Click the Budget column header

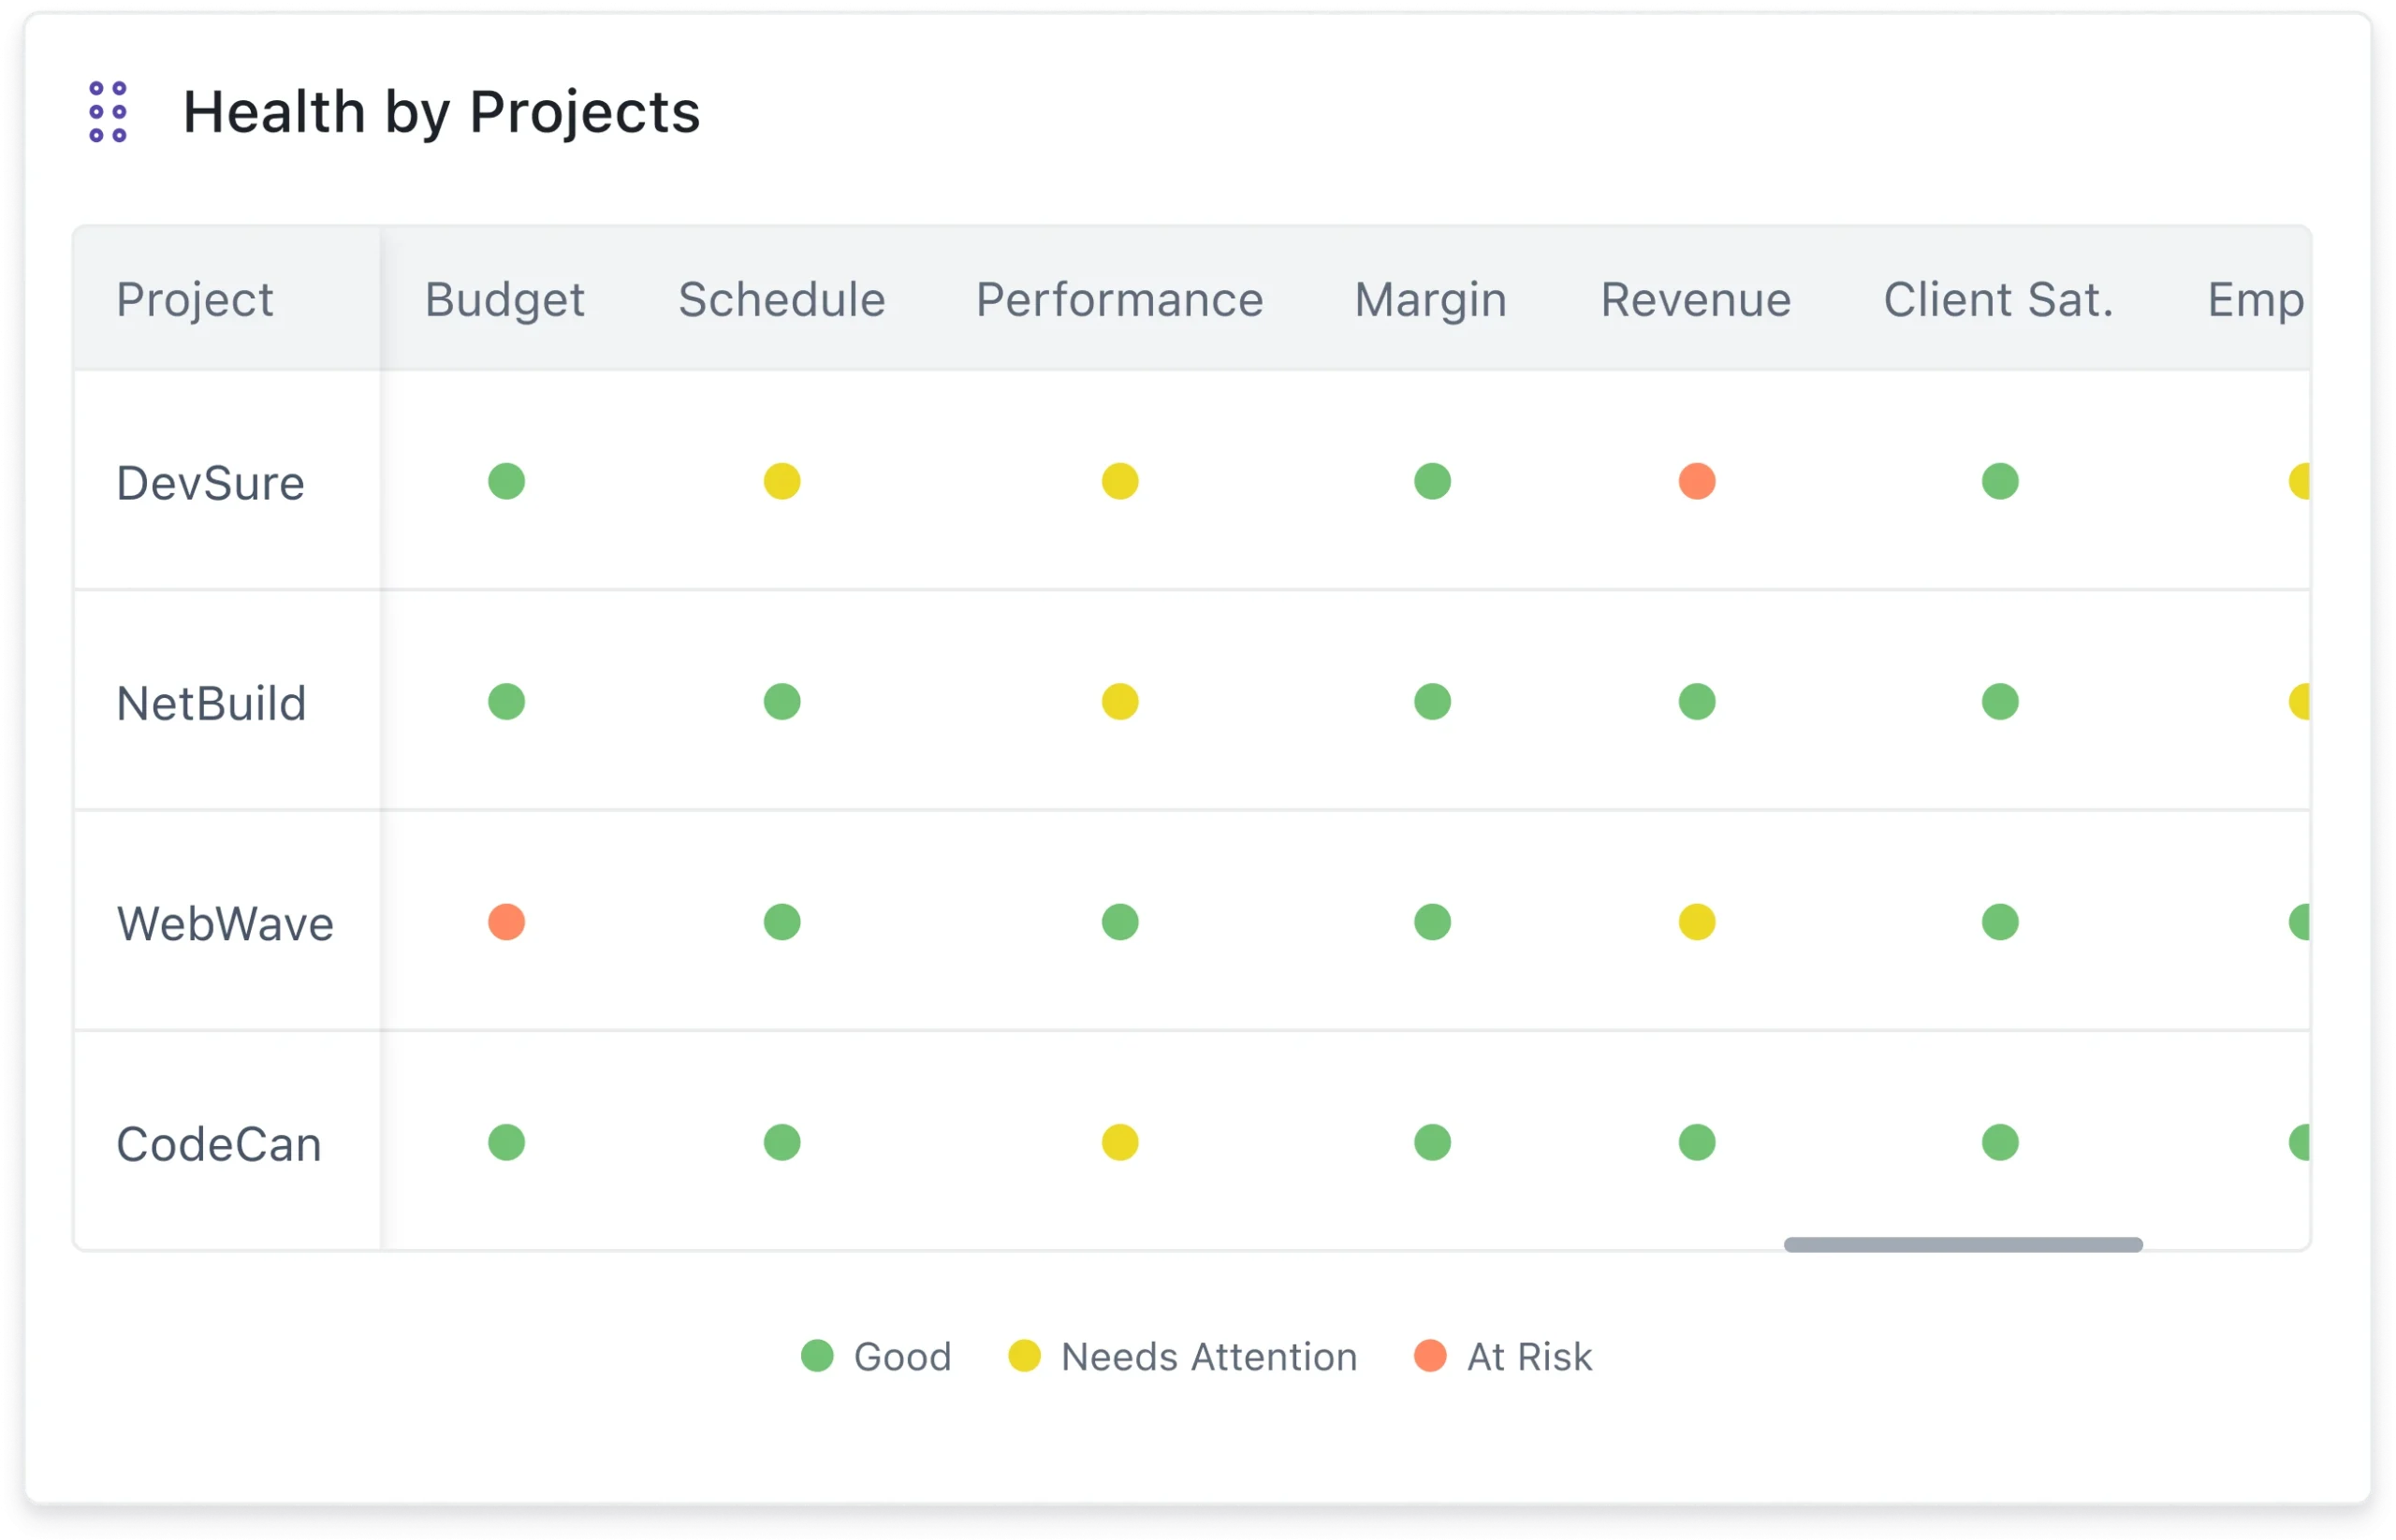[504, 300]
